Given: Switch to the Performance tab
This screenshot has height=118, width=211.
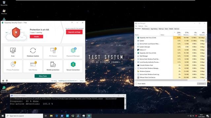Looking at the screenshot, I should click(x=146, y=29).
